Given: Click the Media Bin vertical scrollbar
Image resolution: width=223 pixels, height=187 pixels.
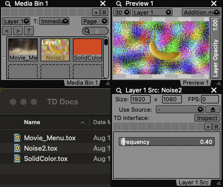Looking at the screenshot, I should [106, 58].
